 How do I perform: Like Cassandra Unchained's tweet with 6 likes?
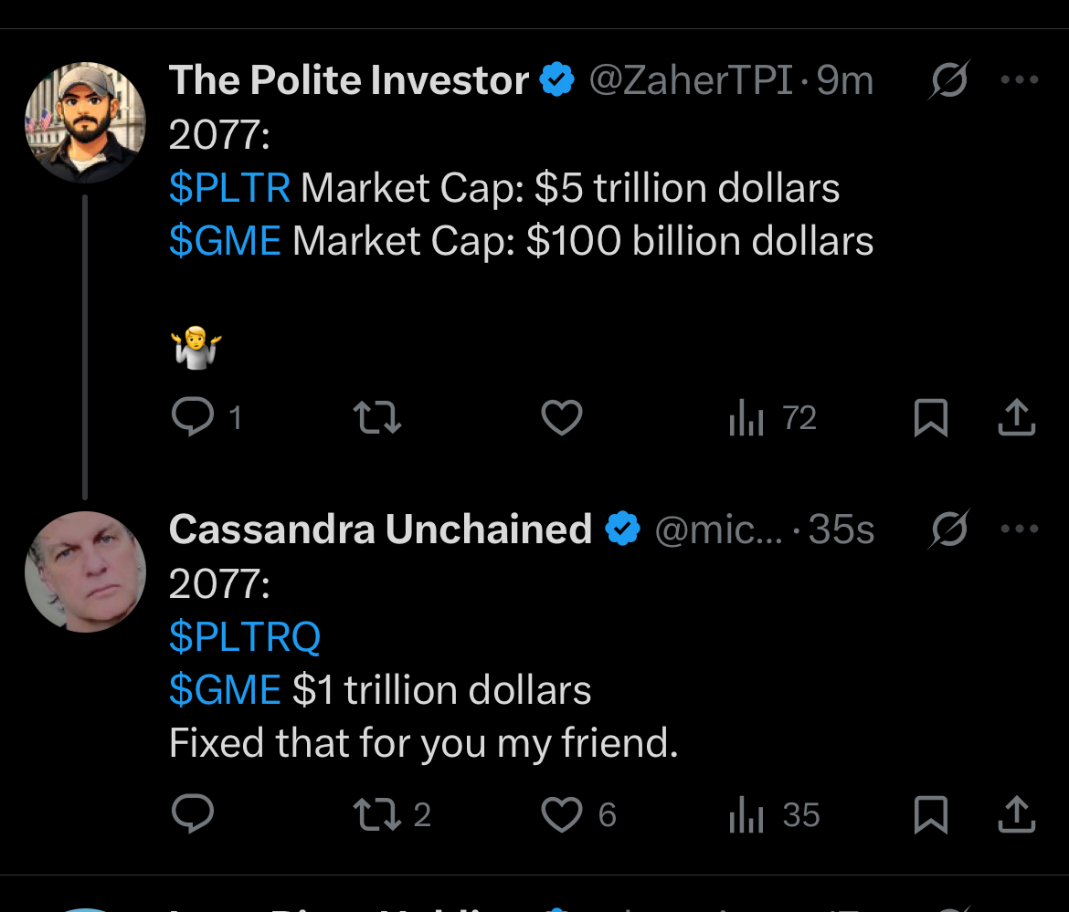(578, 814)
